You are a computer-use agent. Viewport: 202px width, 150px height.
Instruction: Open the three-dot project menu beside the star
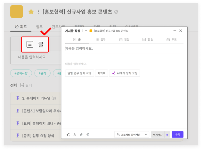pyautogui.click(x=38, y=12)
